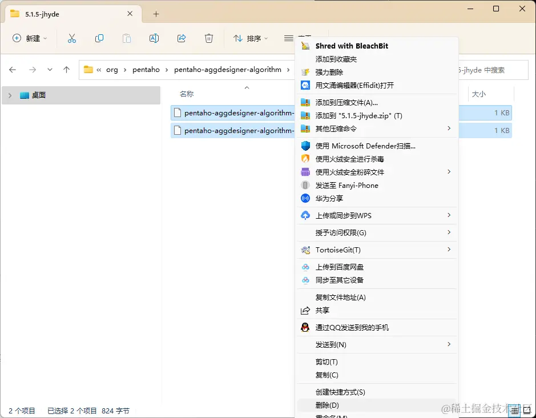Select the second pentaho-aggdesigner-algorithm file
Image resolution: width=536 pixels, height=418 pixels.
point(233,130)
